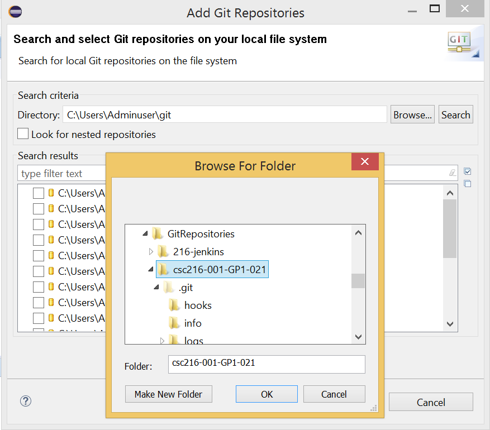
Task: Check the first repository checkbox in search results
Action: (x=37, y=193)
